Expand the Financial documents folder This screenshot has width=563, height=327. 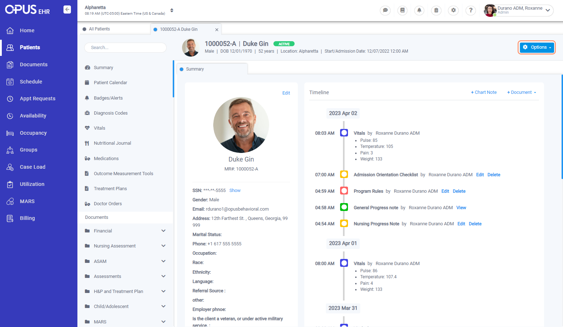pyautogui.click(x=163, y=231)
